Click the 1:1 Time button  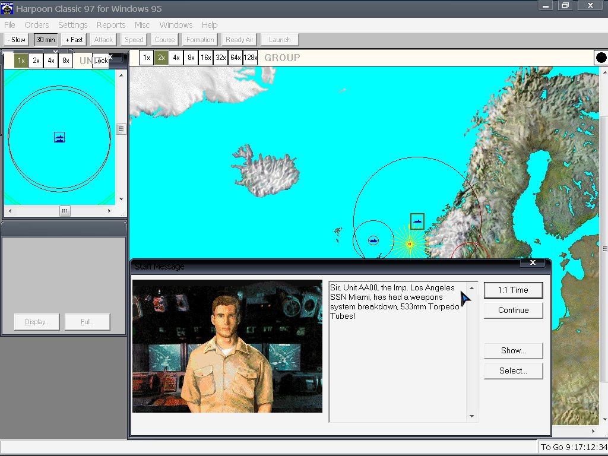tap(513, 290)
